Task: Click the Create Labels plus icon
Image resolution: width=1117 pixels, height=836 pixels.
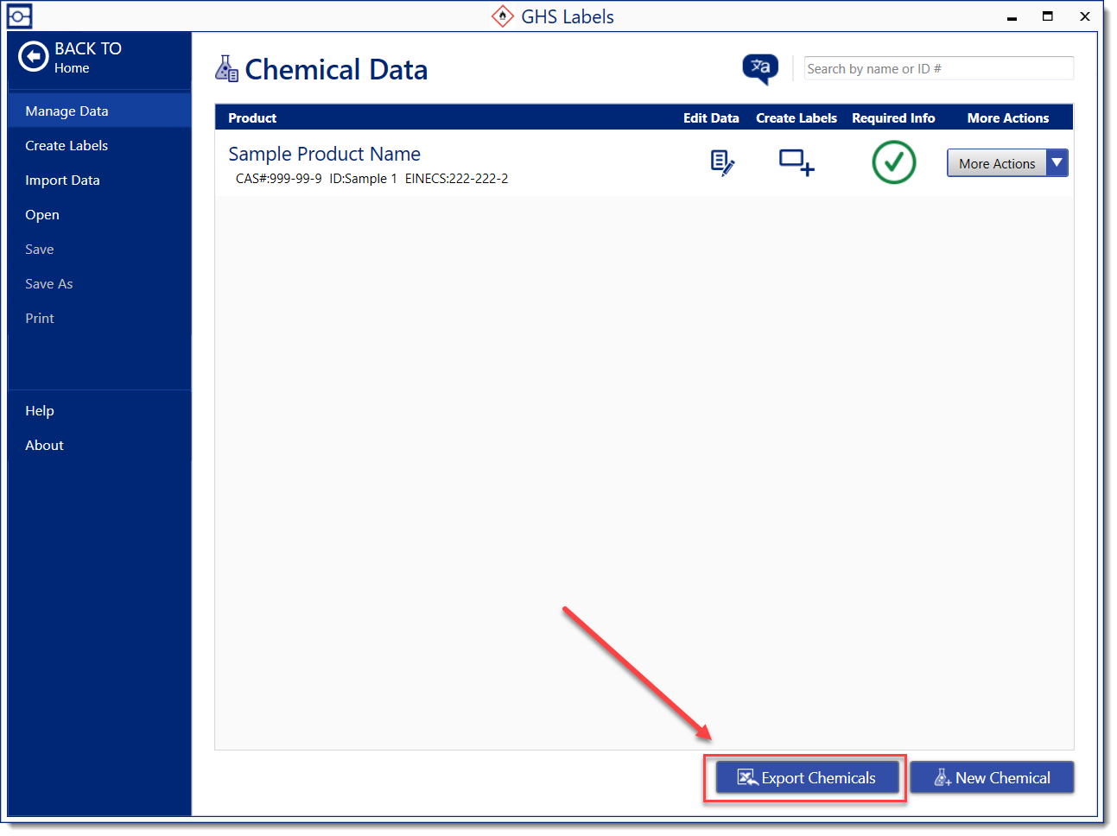Action: [x=796, y=162]
